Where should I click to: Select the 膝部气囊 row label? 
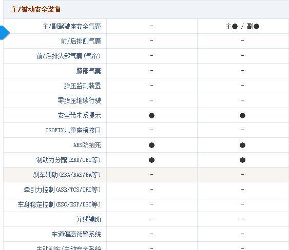pos(89,71)
